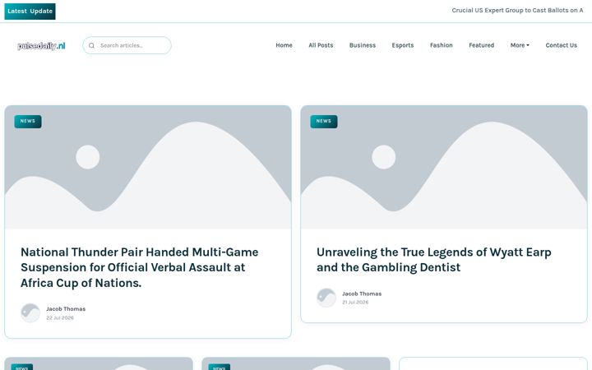The width and height of the screenshot is (592, 370).
Task: Open the Home menu item
Action: click(x=284, y=45)
